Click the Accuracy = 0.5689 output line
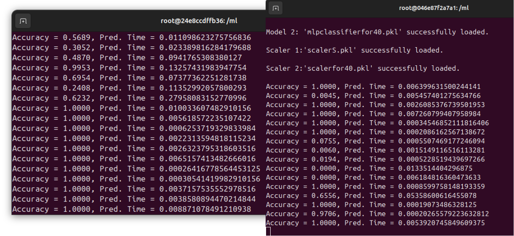This screenshot has height=236, width=514. click(x=131, y=36)
